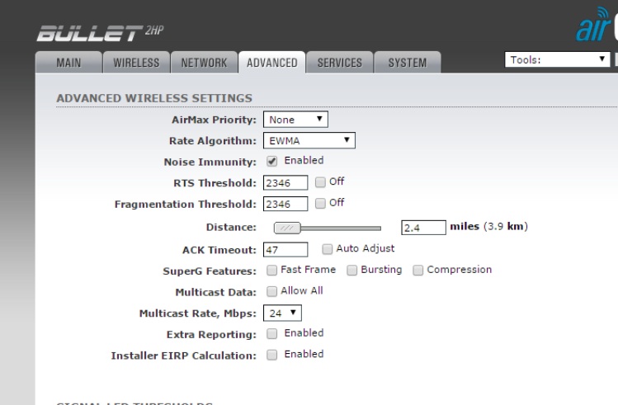
Task: Open the Multicast Rate dropdown
Action: pos(282,313)
